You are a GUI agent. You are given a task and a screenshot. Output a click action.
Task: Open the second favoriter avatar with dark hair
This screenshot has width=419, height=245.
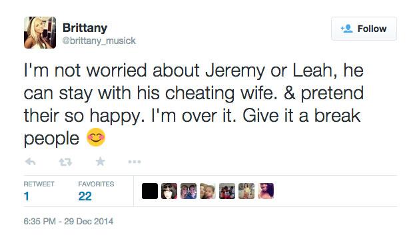click(169, 191)
